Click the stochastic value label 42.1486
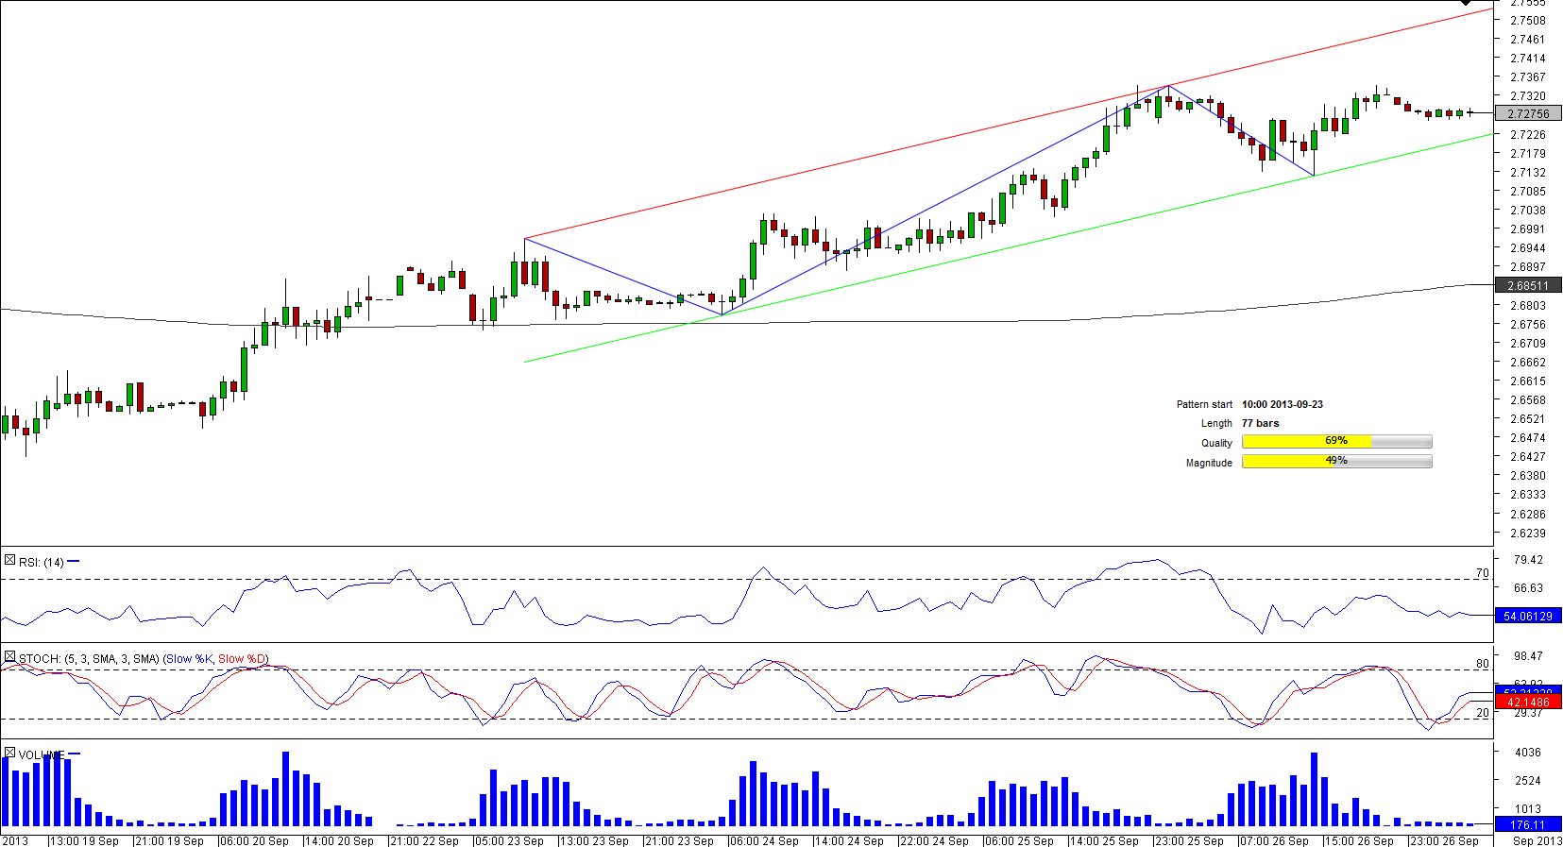The image size is (1563, 847). click(1528, 703)
